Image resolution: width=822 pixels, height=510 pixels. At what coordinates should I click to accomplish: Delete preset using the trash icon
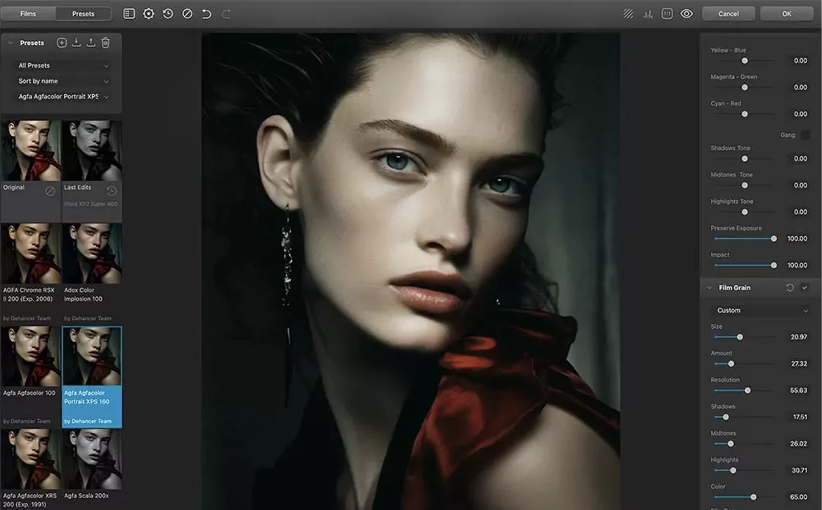click(x=105, y=42)
